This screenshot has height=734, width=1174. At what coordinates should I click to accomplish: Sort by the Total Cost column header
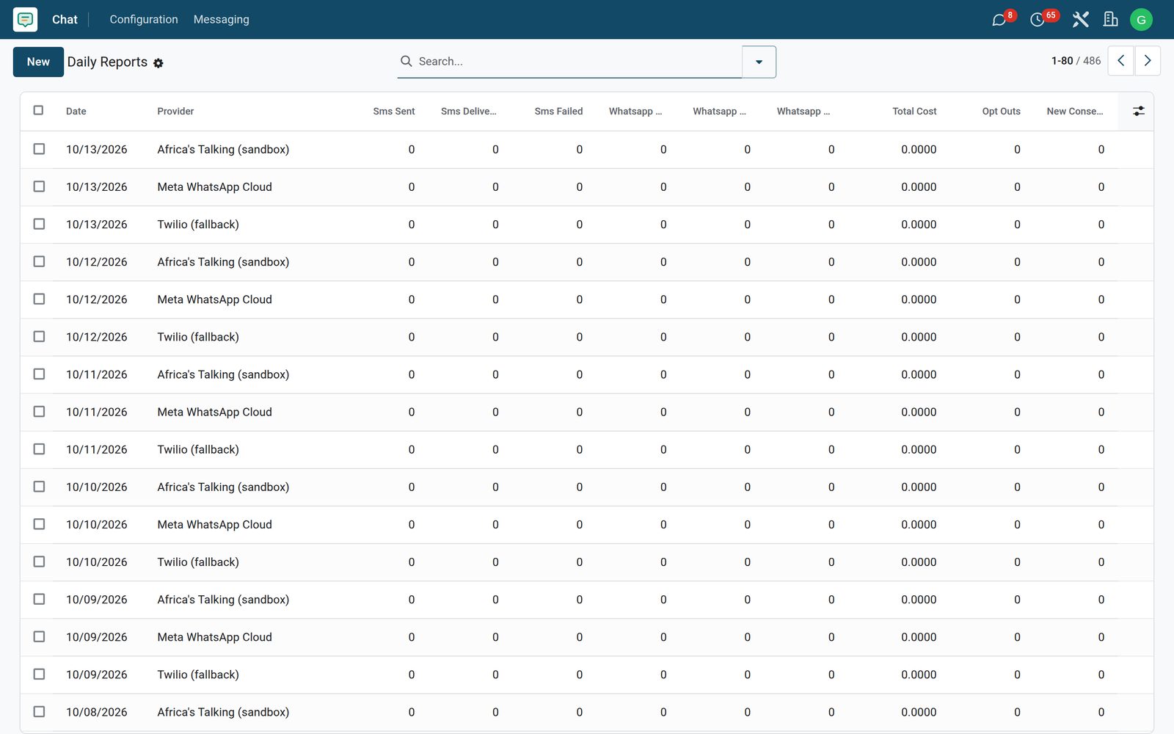914,112
